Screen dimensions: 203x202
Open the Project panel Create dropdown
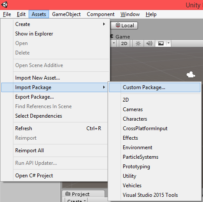point(76,200)
